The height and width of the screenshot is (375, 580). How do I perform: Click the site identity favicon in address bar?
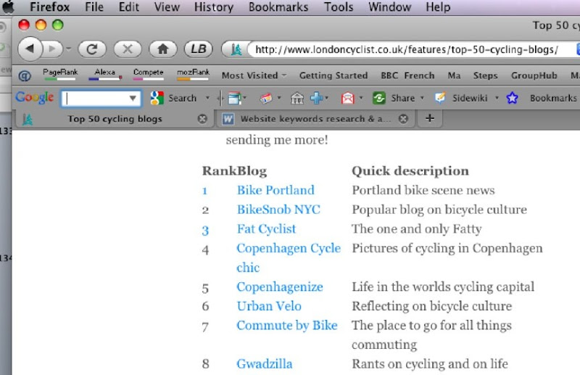click(236, 49)
